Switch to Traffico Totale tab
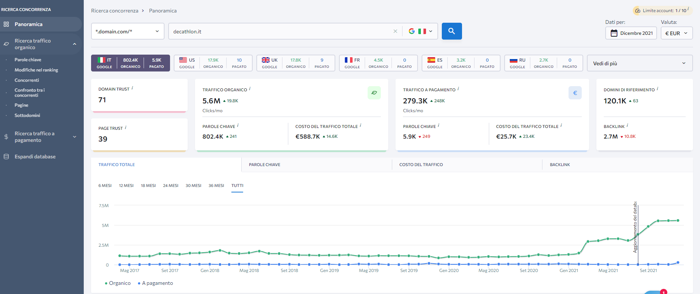The width and height of the screenshot is (700, 294). [x=166, y=165]
